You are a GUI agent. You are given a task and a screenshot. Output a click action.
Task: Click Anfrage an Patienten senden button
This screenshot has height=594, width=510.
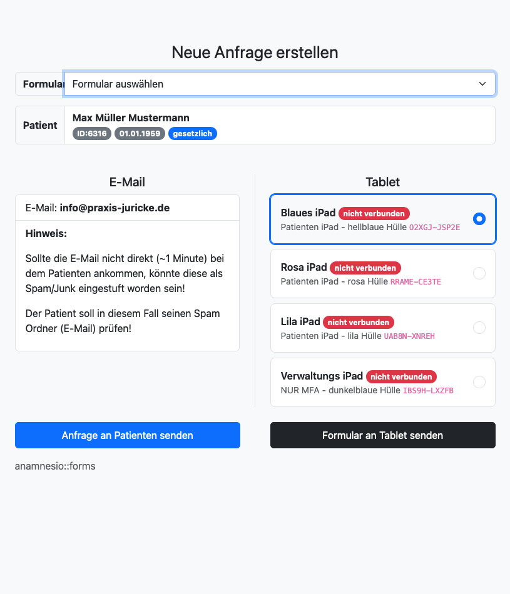(x=128, y=435)
